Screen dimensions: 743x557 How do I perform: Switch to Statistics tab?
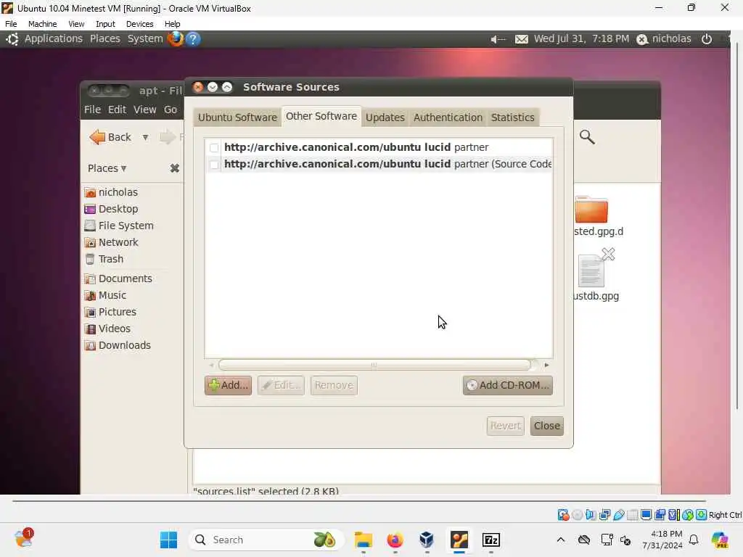click(513, 117)
